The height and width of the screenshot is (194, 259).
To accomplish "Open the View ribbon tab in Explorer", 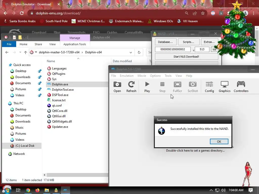I will point(52,44).
